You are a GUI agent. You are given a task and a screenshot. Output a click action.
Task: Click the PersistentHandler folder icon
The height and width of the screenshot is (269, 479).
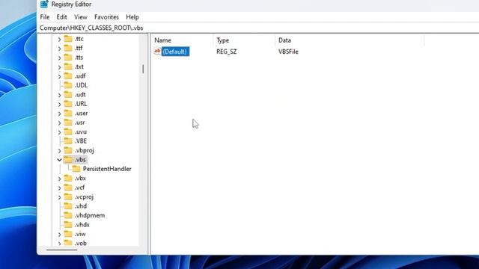coord(76,169)
